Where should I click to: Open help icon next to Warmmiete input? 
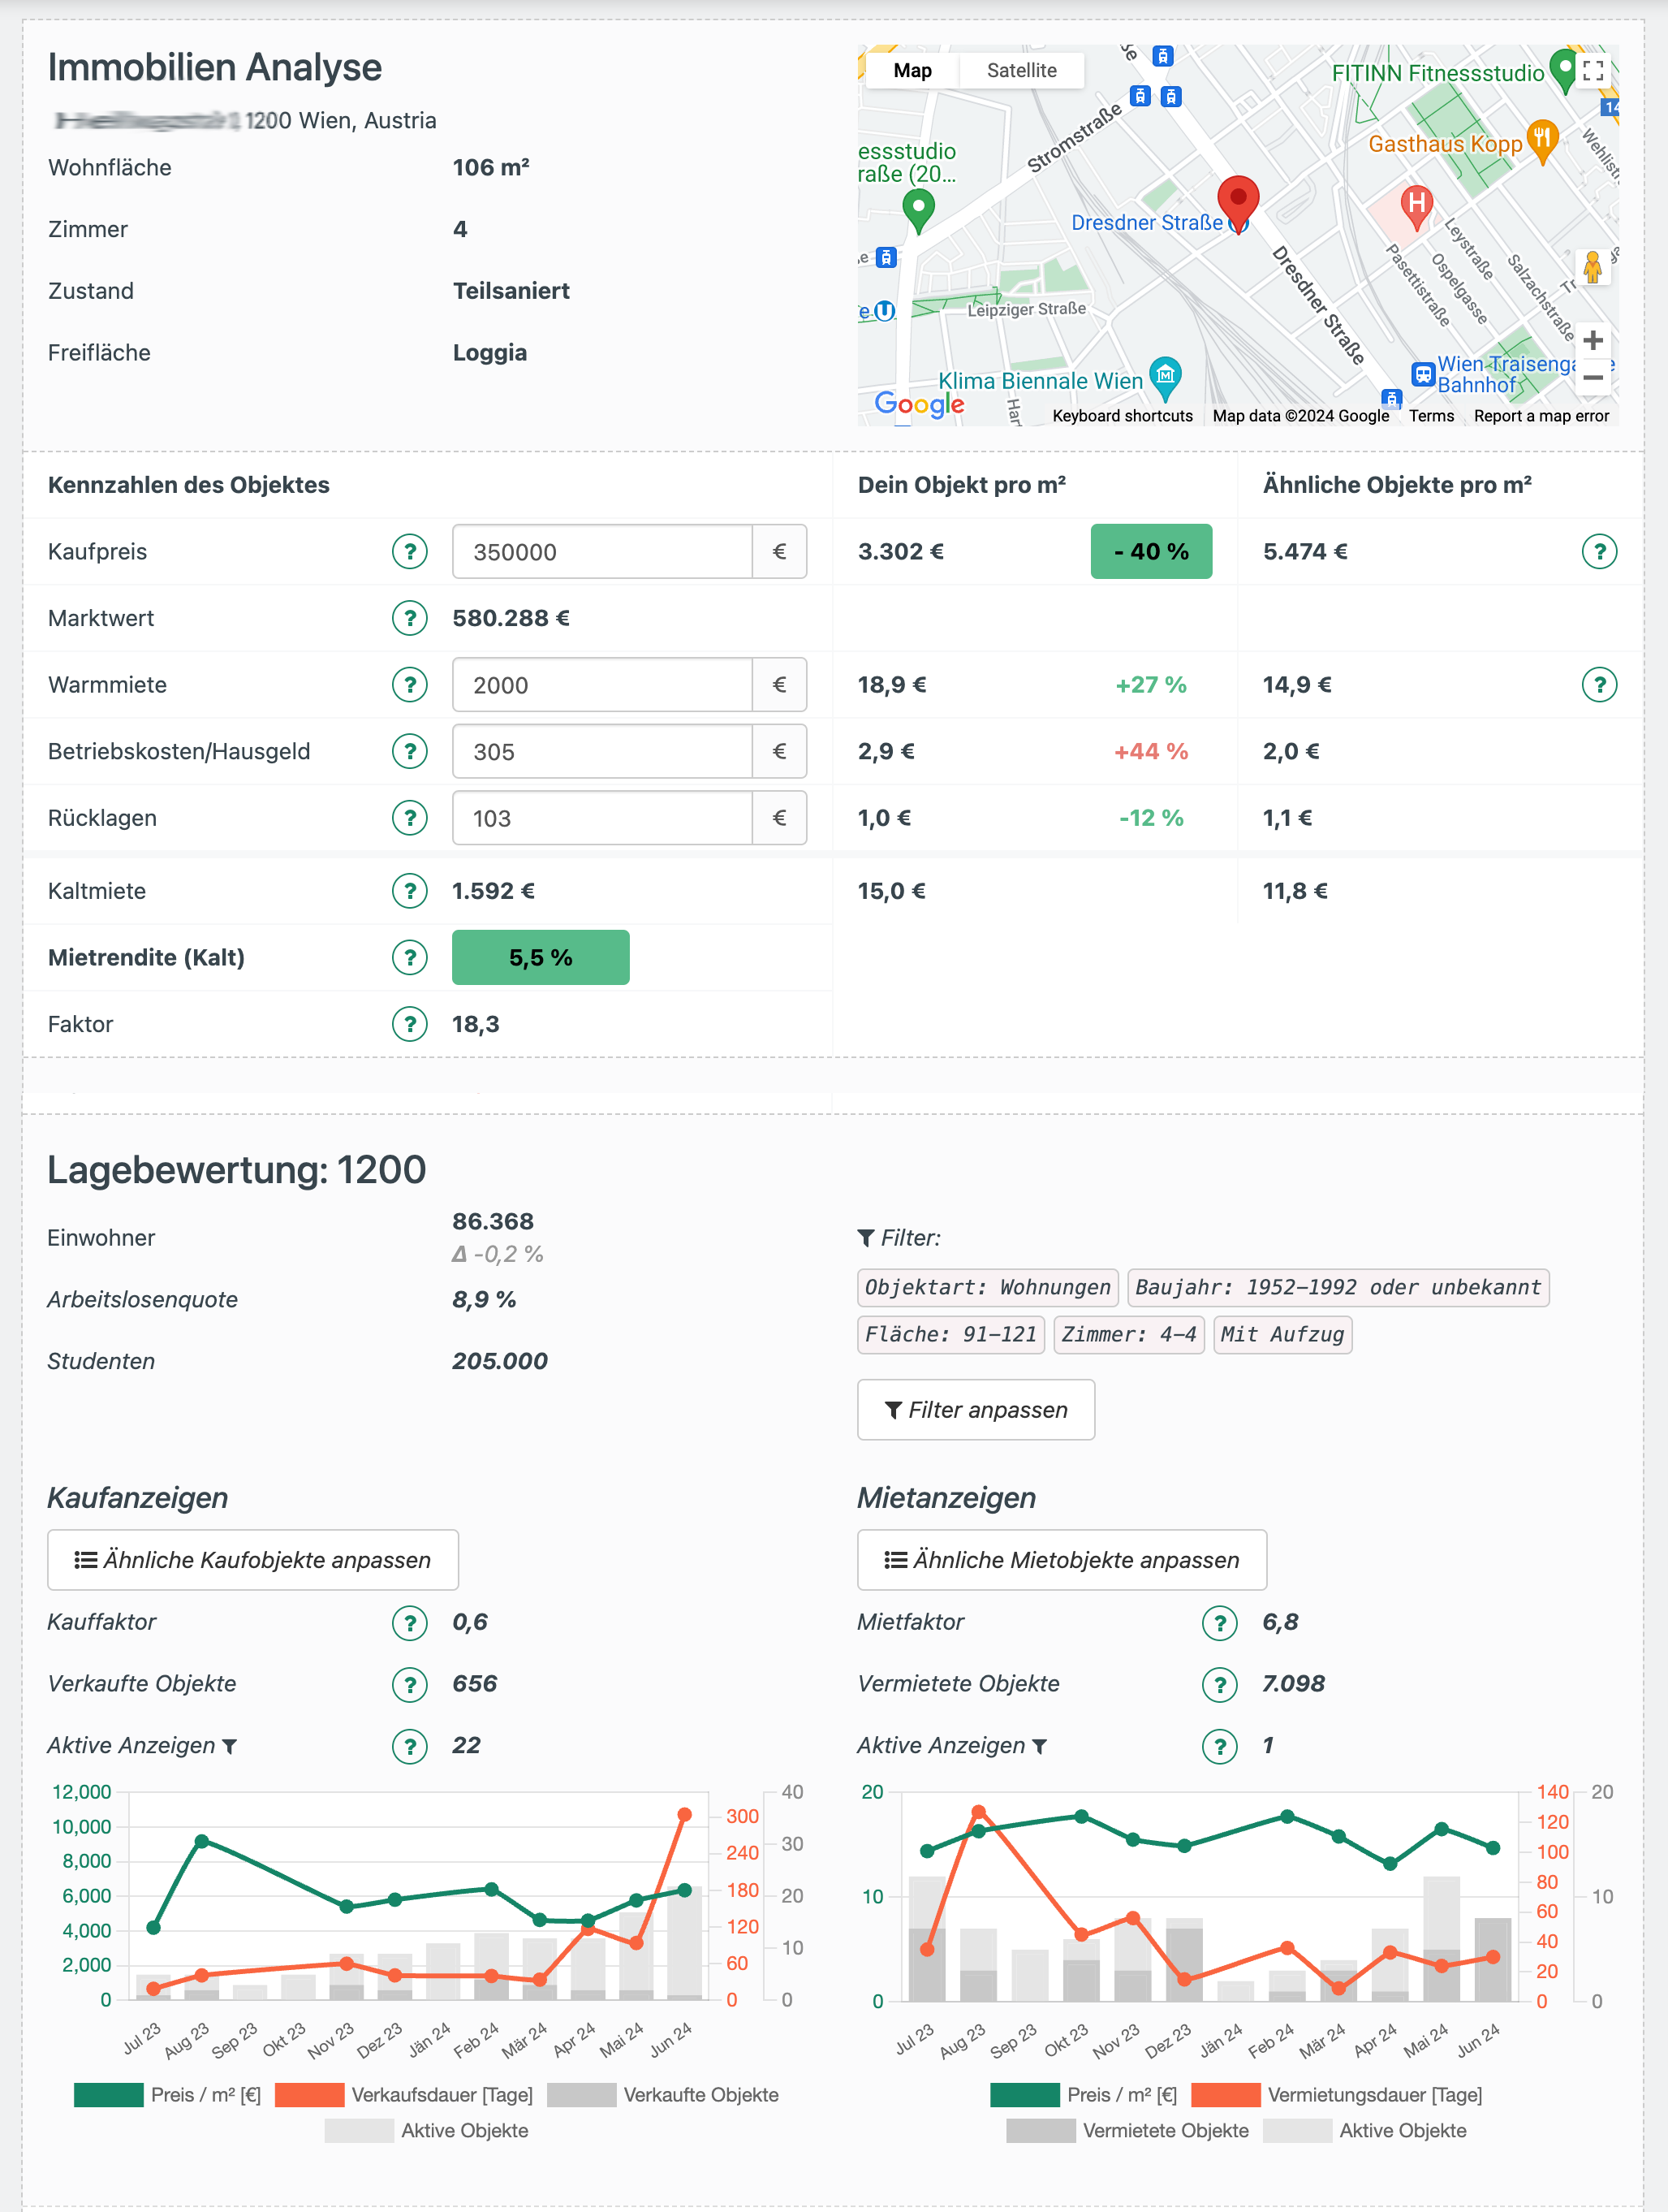[x=410, y=685]
